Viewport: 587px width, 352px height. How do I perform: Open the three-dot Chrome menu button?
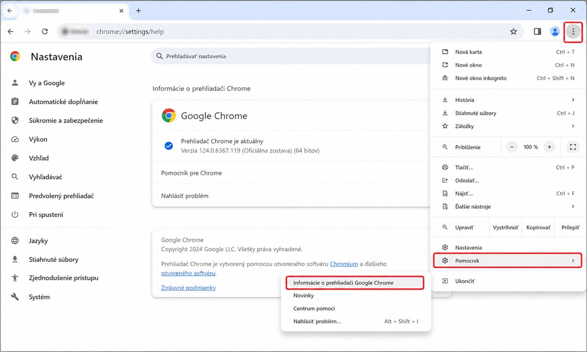(x=573, y=32)
